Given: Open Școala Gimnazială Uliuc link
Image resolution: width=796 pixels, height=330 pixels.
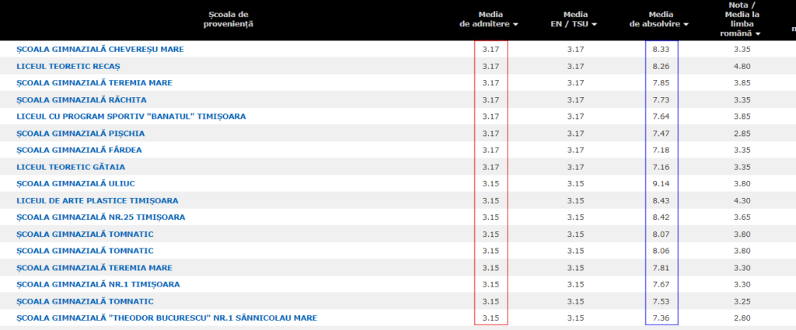Looking at the screenshot, I should [77, 184].
